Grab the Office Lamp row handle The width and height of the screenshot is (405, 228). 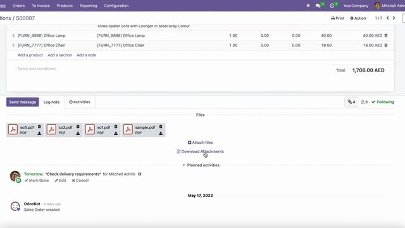[13, 35]
